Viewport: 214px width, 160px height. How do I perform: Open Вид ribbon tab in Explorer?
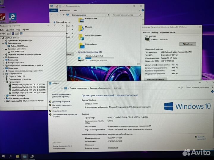click(x=75, y=10)
